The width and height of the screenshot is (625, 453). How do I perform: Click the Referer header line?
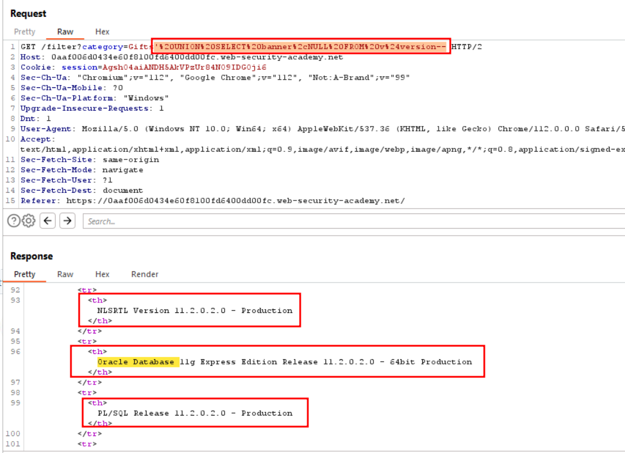pyautogui.click(x=213, y=201)
